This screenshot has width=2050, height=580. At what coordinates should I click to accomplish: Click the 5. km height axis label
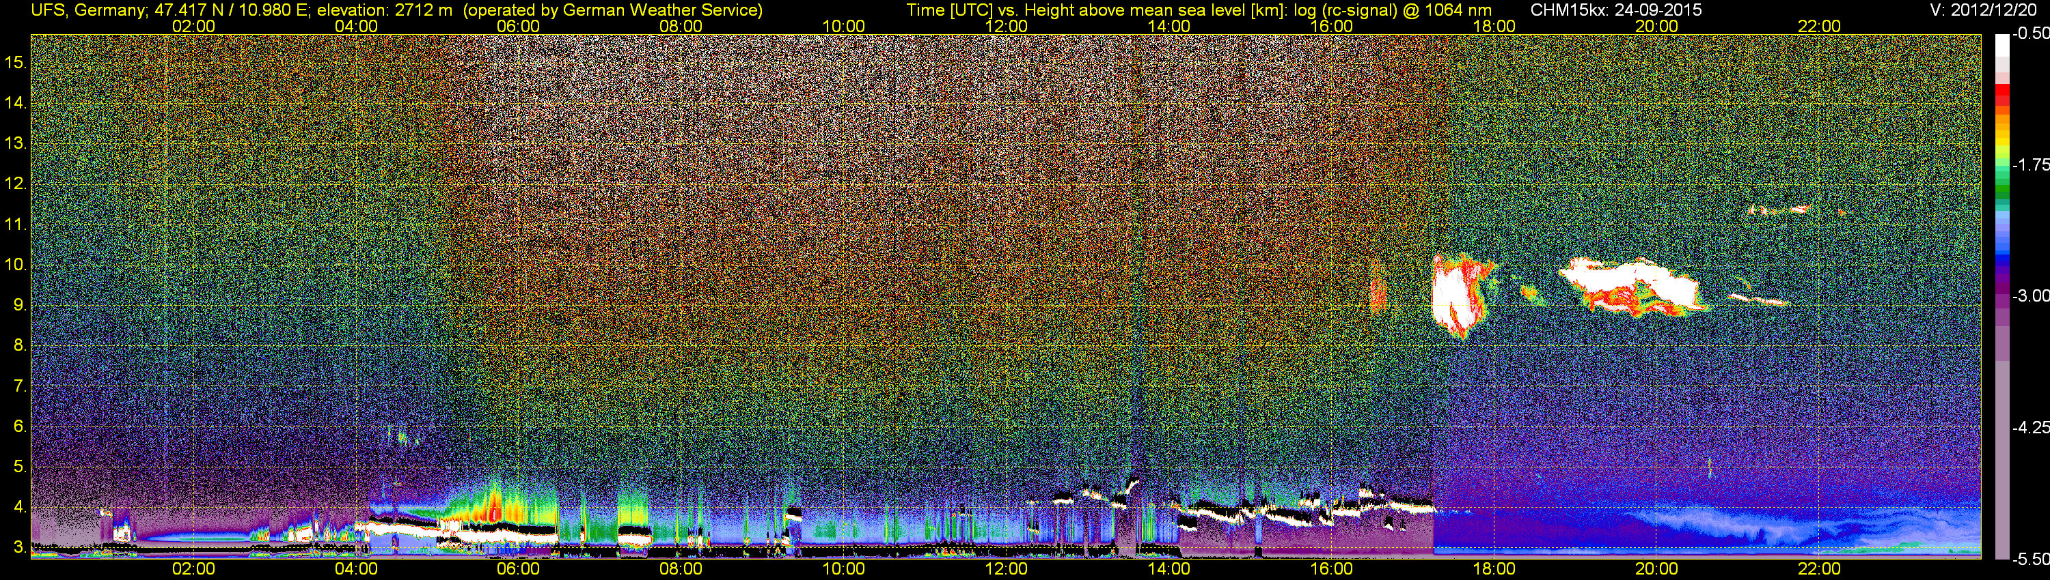coord(20,466)
